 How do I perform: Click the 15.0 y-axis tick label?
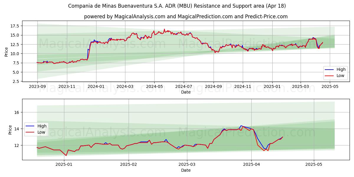tap(15, 35)
